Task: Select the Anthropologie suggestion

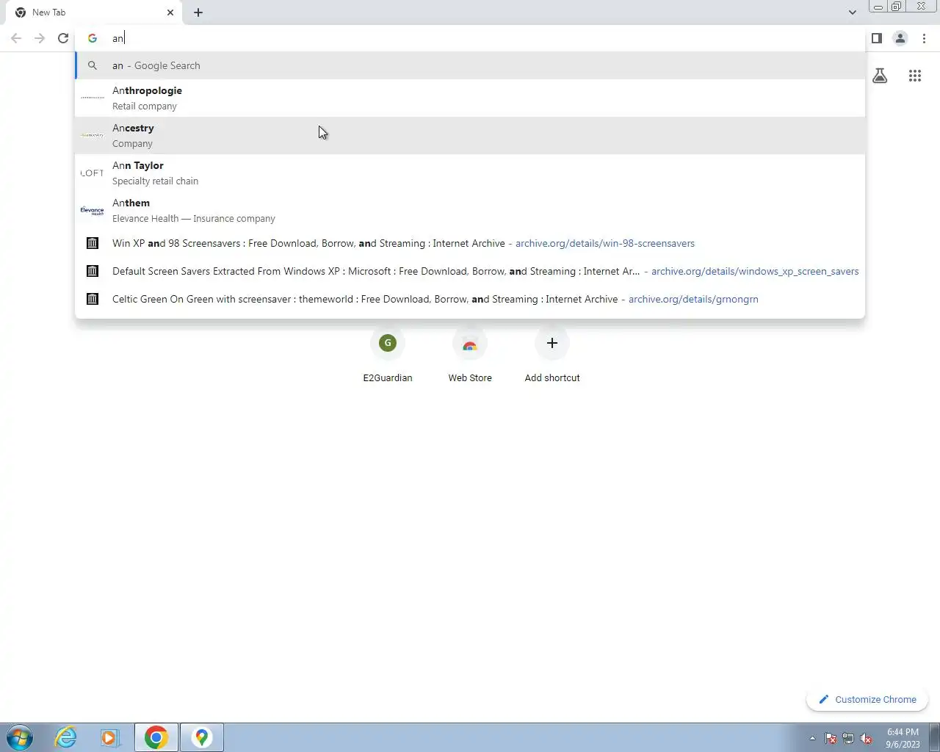Action: click(470, 98)
